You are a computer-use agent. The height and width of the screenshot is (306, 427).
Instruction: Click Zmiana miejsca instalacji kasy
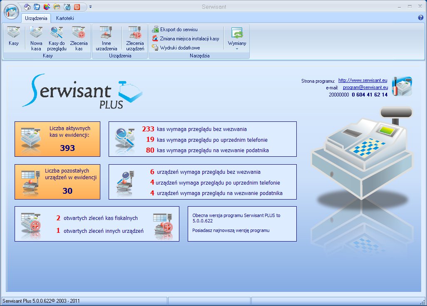186,39
